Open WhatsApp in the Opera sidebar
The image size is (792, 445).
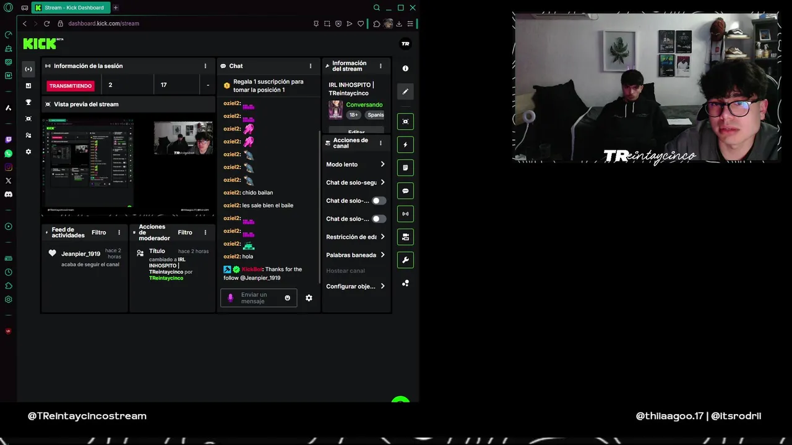(x=8, y=153)
